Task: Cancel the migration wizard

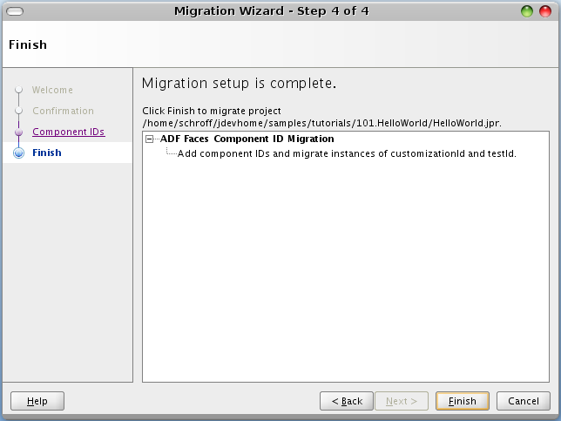Action: click(x=523, y=401)
